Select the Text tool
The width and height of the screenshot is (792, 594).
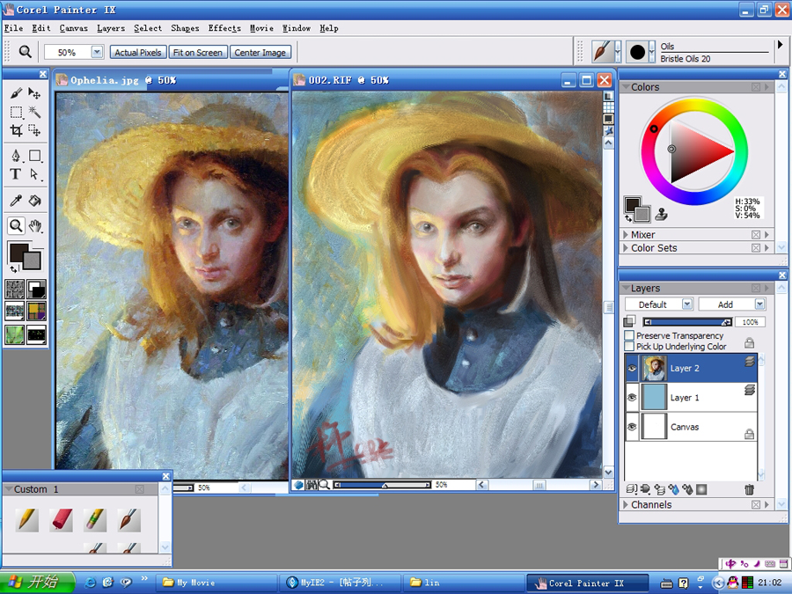click(x=16, y=174)
